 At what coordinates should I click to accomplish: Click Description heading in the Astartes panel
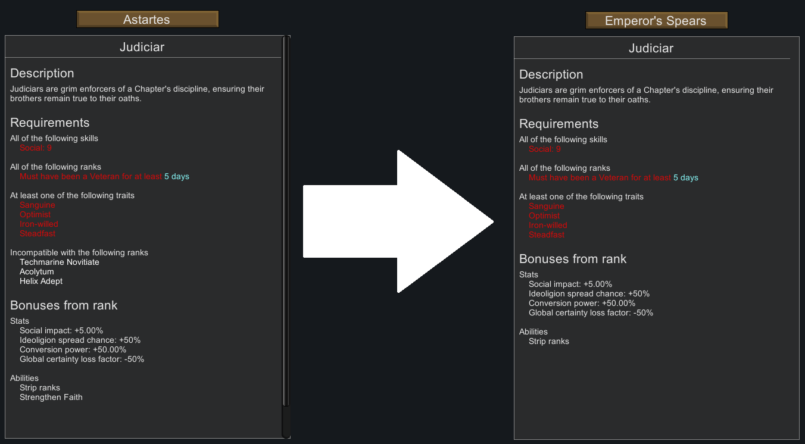pos(42,73)
